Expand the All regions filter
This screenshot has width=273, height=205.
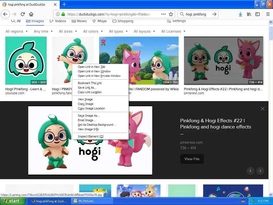[x=17, y=31]
